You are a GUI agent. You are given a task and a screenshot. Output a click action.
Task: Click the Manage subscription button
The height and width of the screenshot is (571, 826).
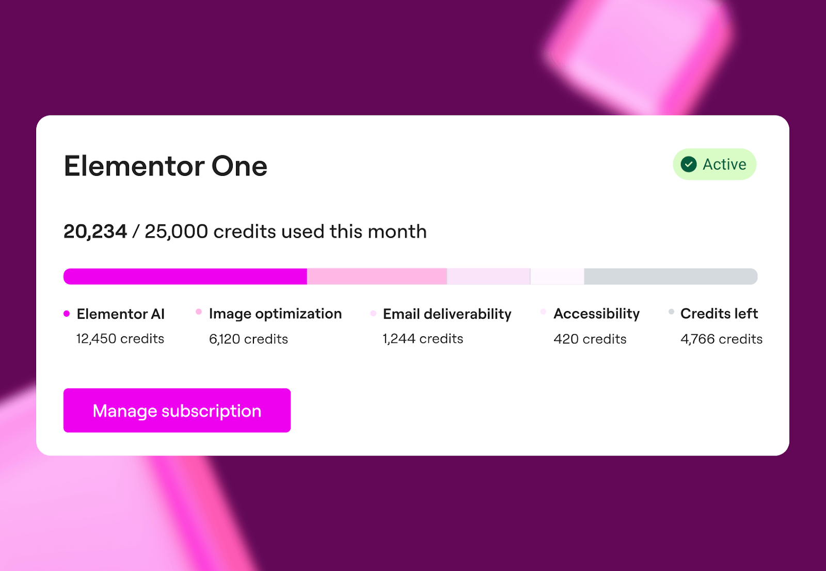177,410
